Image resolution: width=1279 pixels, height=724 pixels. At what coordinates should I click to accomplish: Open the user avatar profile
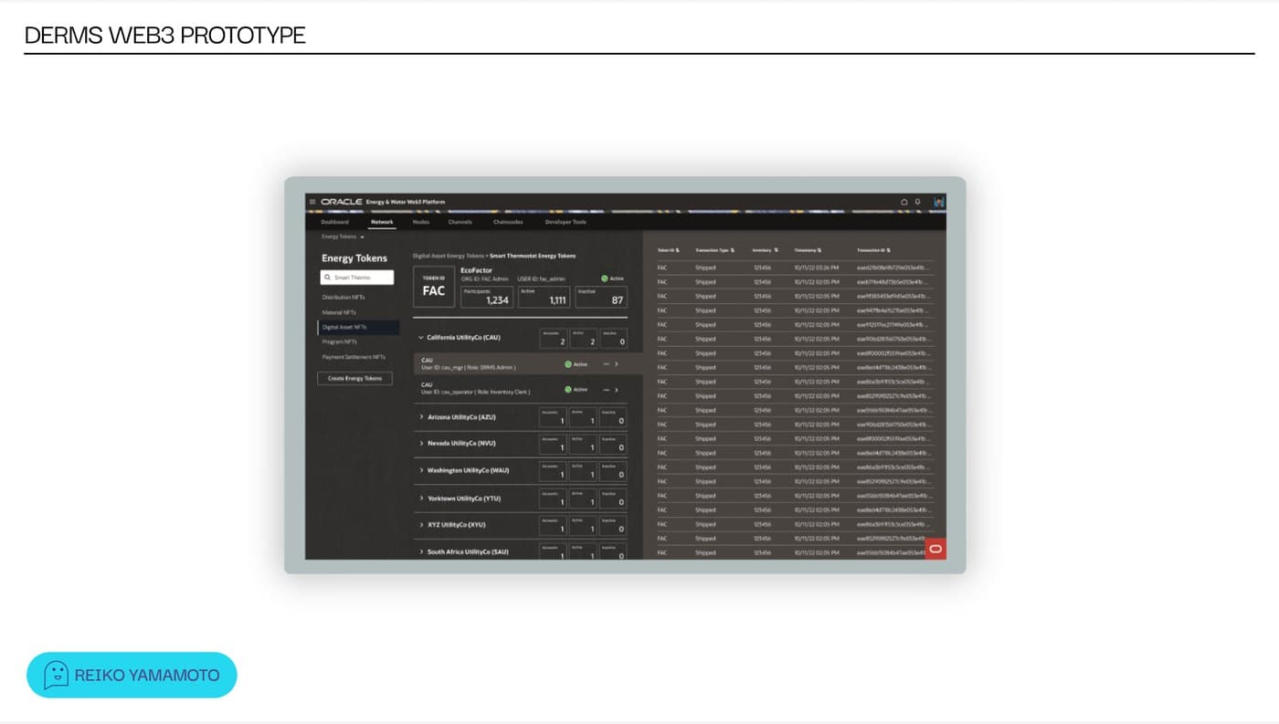[x=939, y=202]
